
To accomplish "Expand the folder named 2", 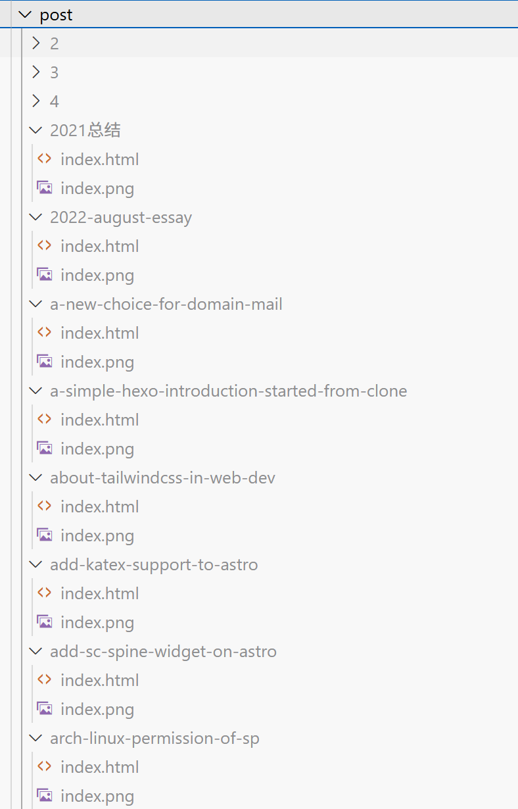I will [x=36, y=43].
